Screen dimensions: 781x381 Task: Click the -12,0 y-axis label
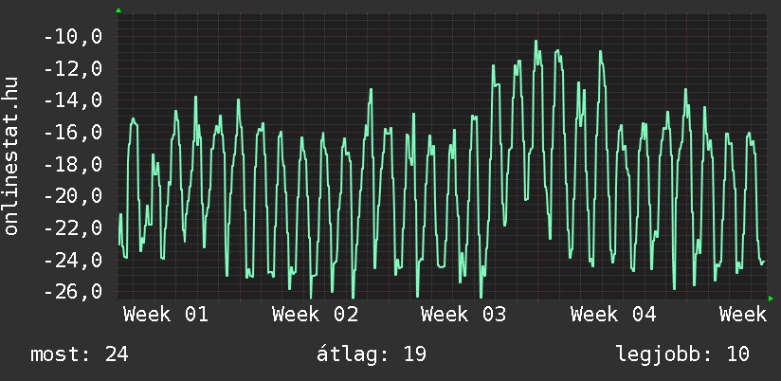(73, 69)
